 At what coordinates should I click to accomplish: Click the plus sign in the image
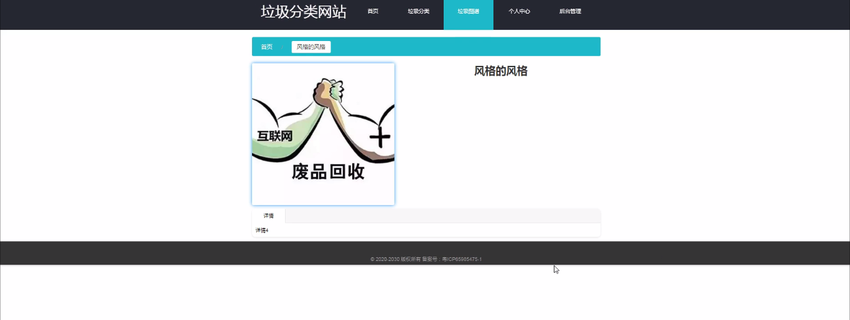click(379, 137)
